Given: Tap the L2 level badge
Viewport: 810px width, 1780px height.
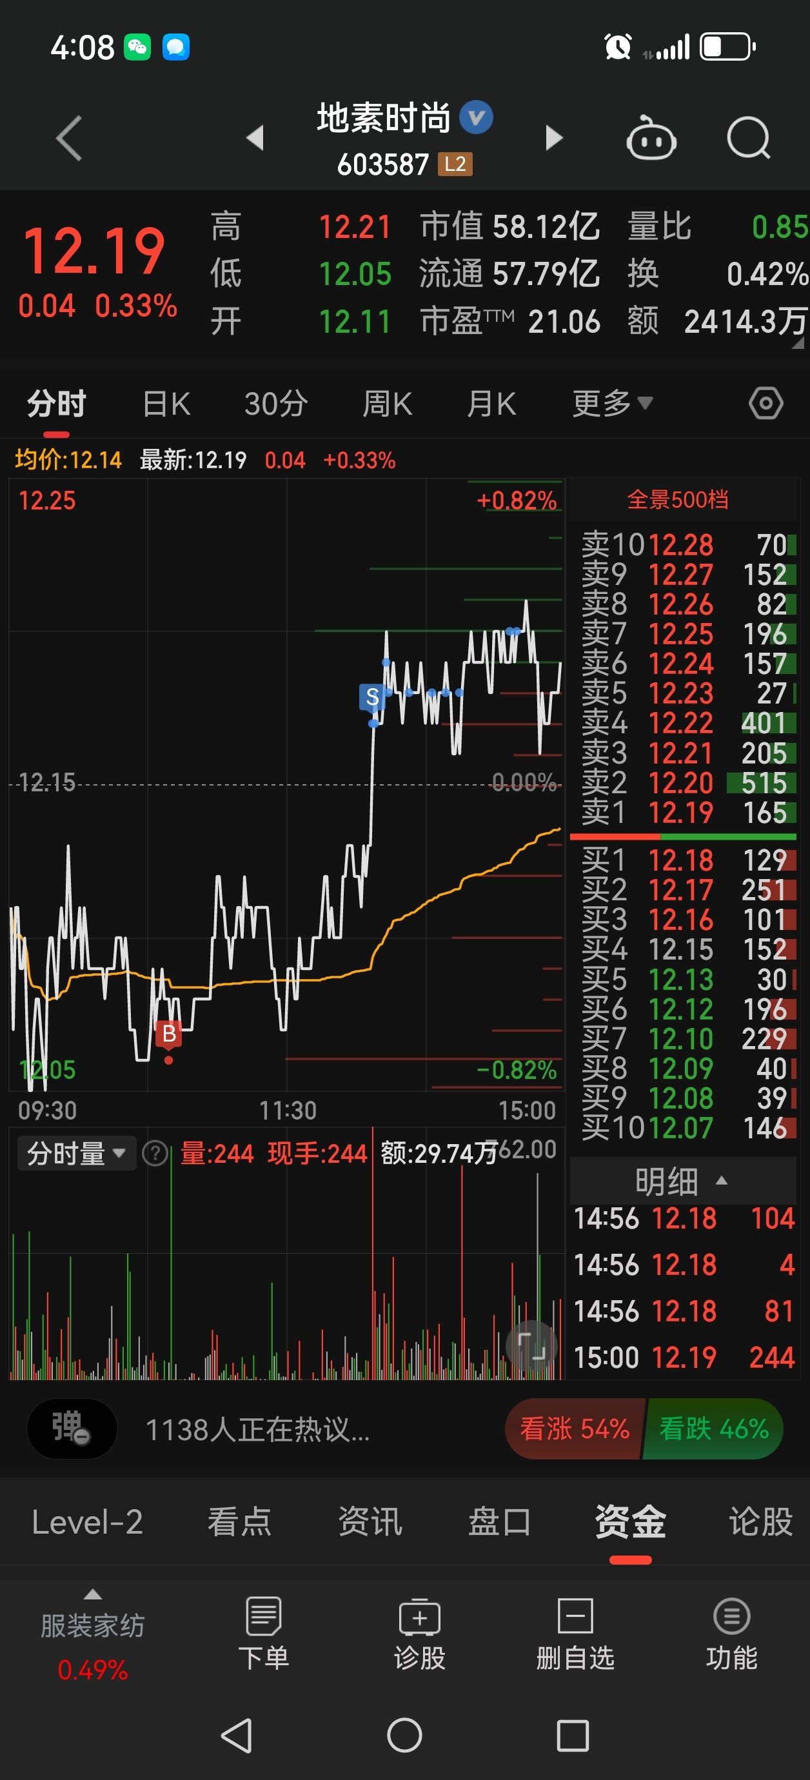Looking at the screenshot, I should [455, 164].
